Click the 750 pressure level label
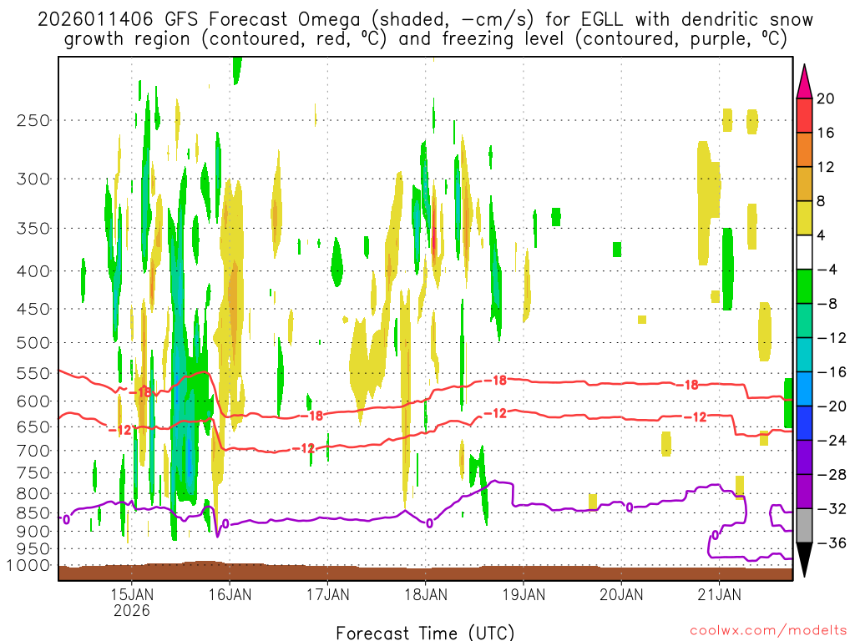The height and width of the screenshot is (641, 855). click(33, 473)
